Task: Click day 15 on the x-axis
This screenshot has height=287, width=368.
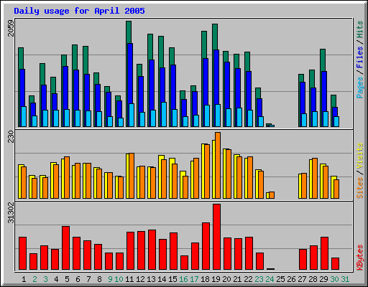Action: [172, 279]
